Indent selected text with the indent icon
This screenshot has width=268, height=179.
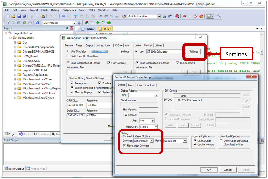pos(100,16)
